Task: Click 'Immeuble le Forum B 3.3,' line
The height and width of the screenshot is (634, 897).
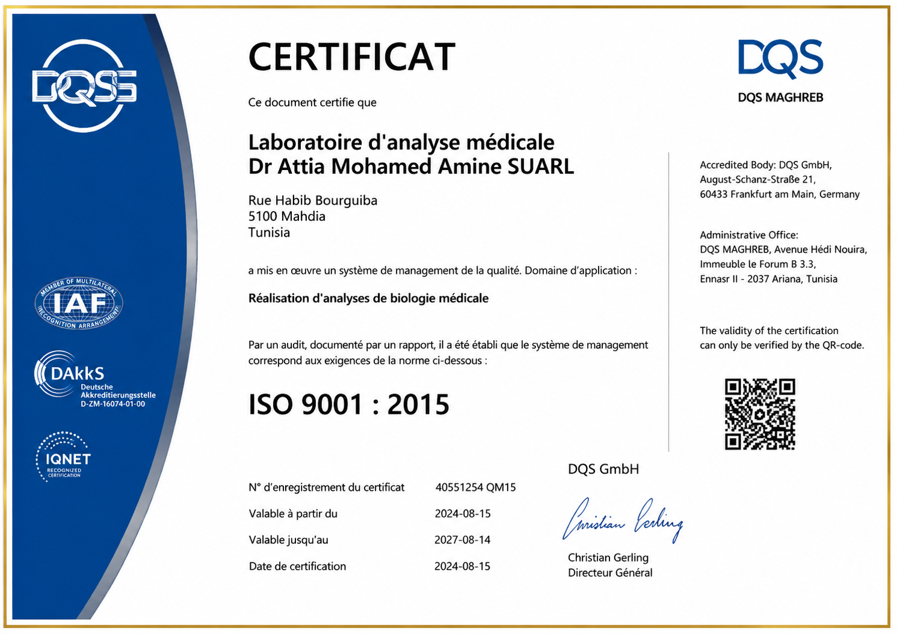Action: pos(758,264)
